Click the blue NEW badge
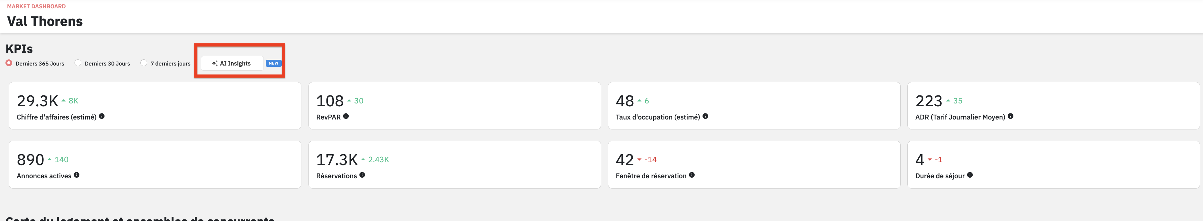 click(x=274, y=63)
